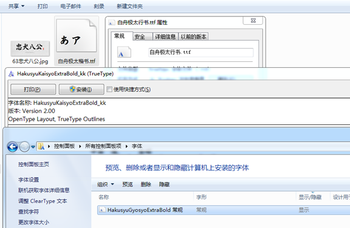Select the 63忠犬八公.jpg thumbnail

click(30, 49)
